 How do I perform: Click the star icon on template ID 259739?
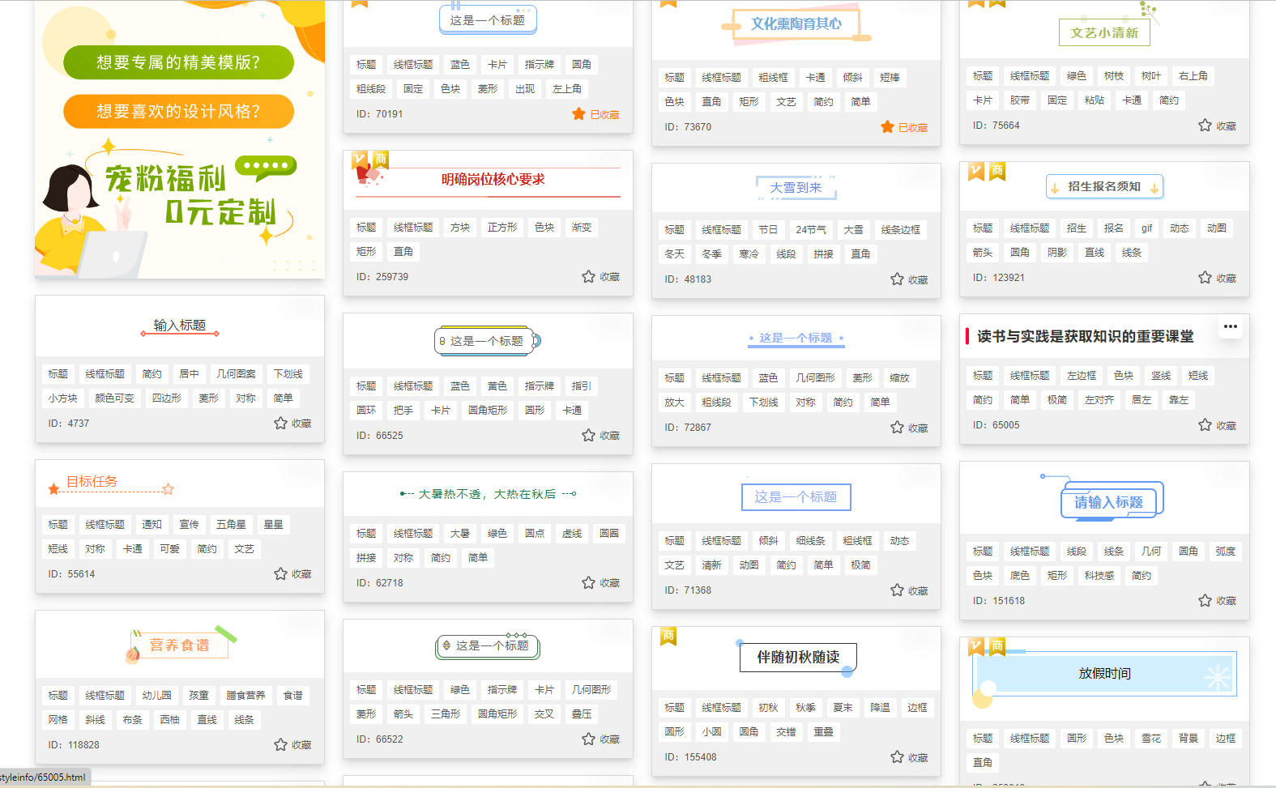point(588,277)
